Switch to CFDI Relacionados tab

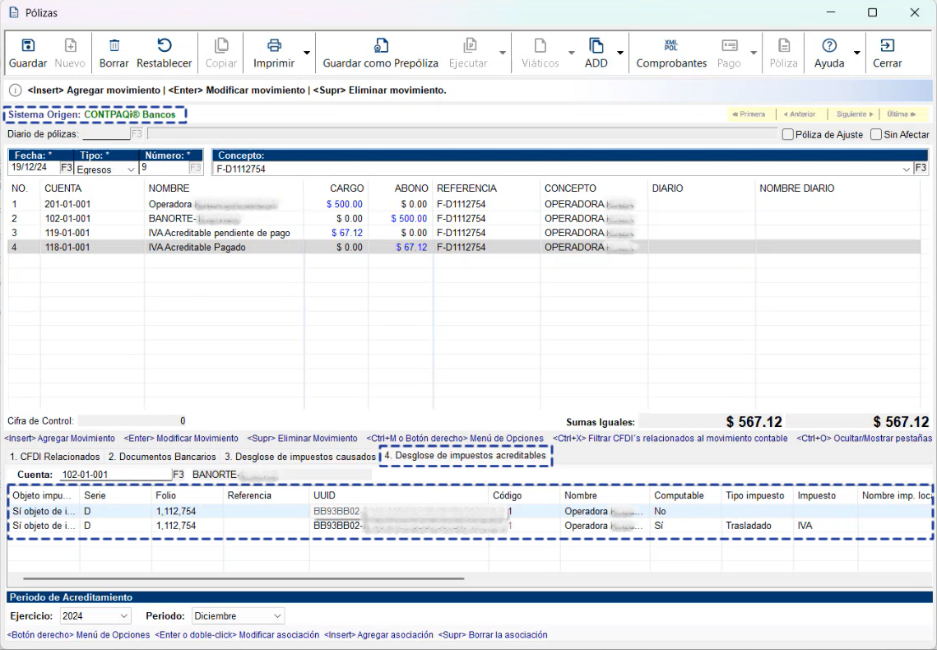(x=54, y=457)
